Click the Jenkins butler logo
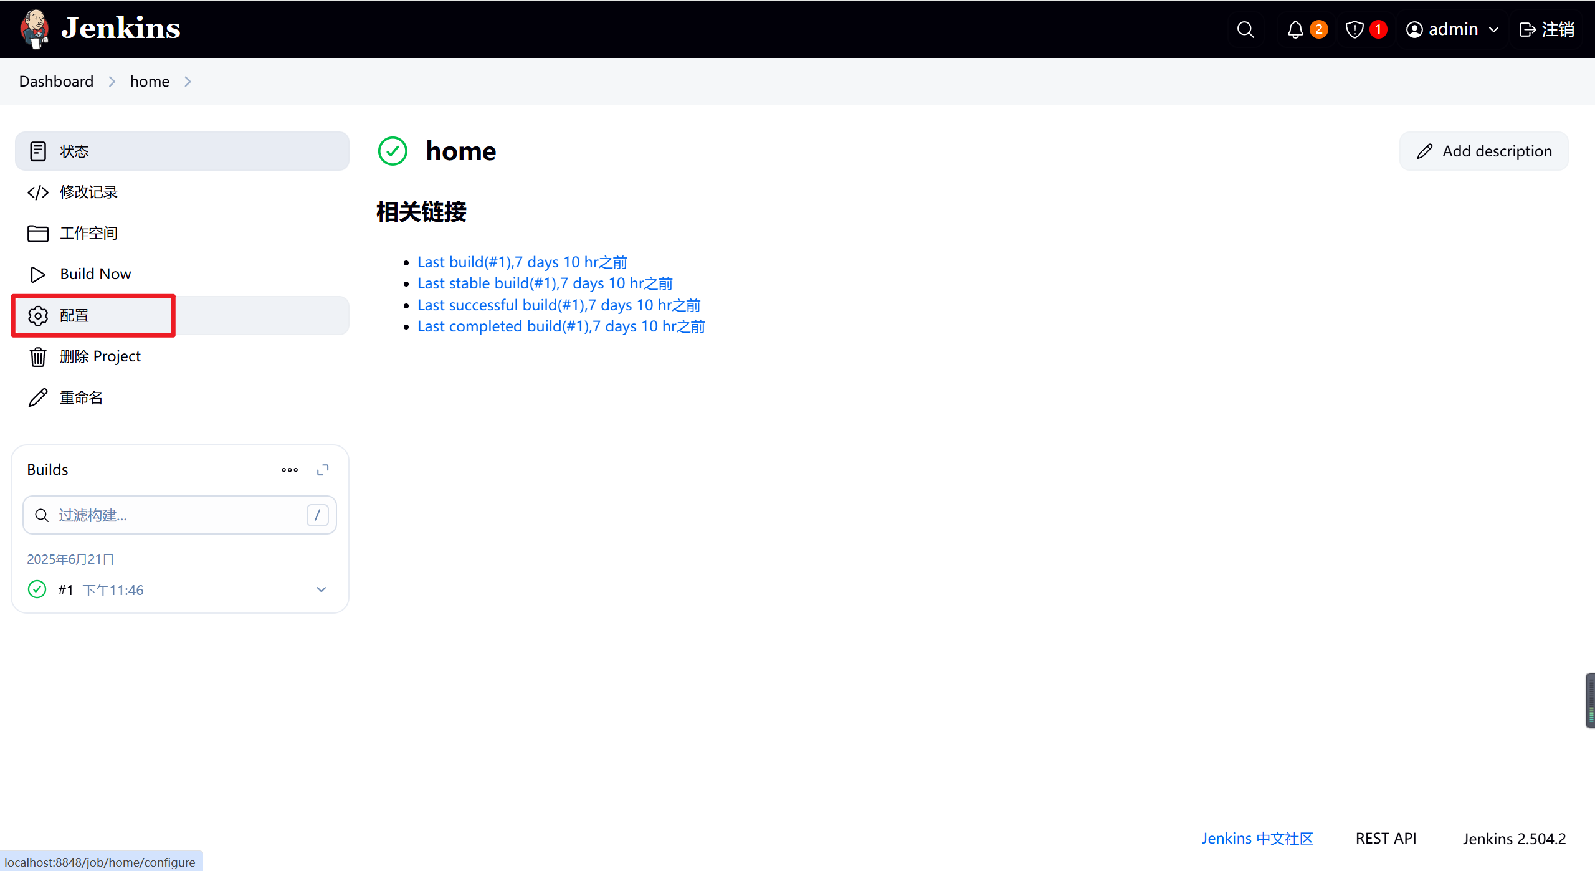The image size is (1595, 871). 35,29
